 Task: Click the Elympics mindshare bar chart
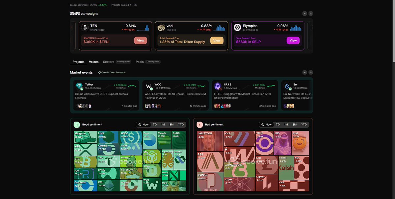(296, 28)
